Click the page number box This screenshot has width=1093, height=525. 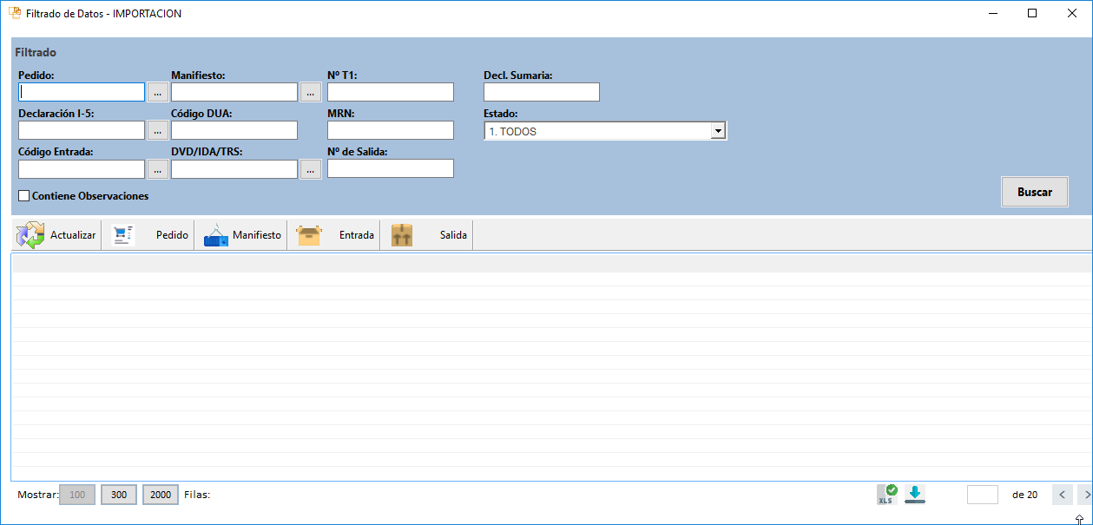(x=983, y=495)
